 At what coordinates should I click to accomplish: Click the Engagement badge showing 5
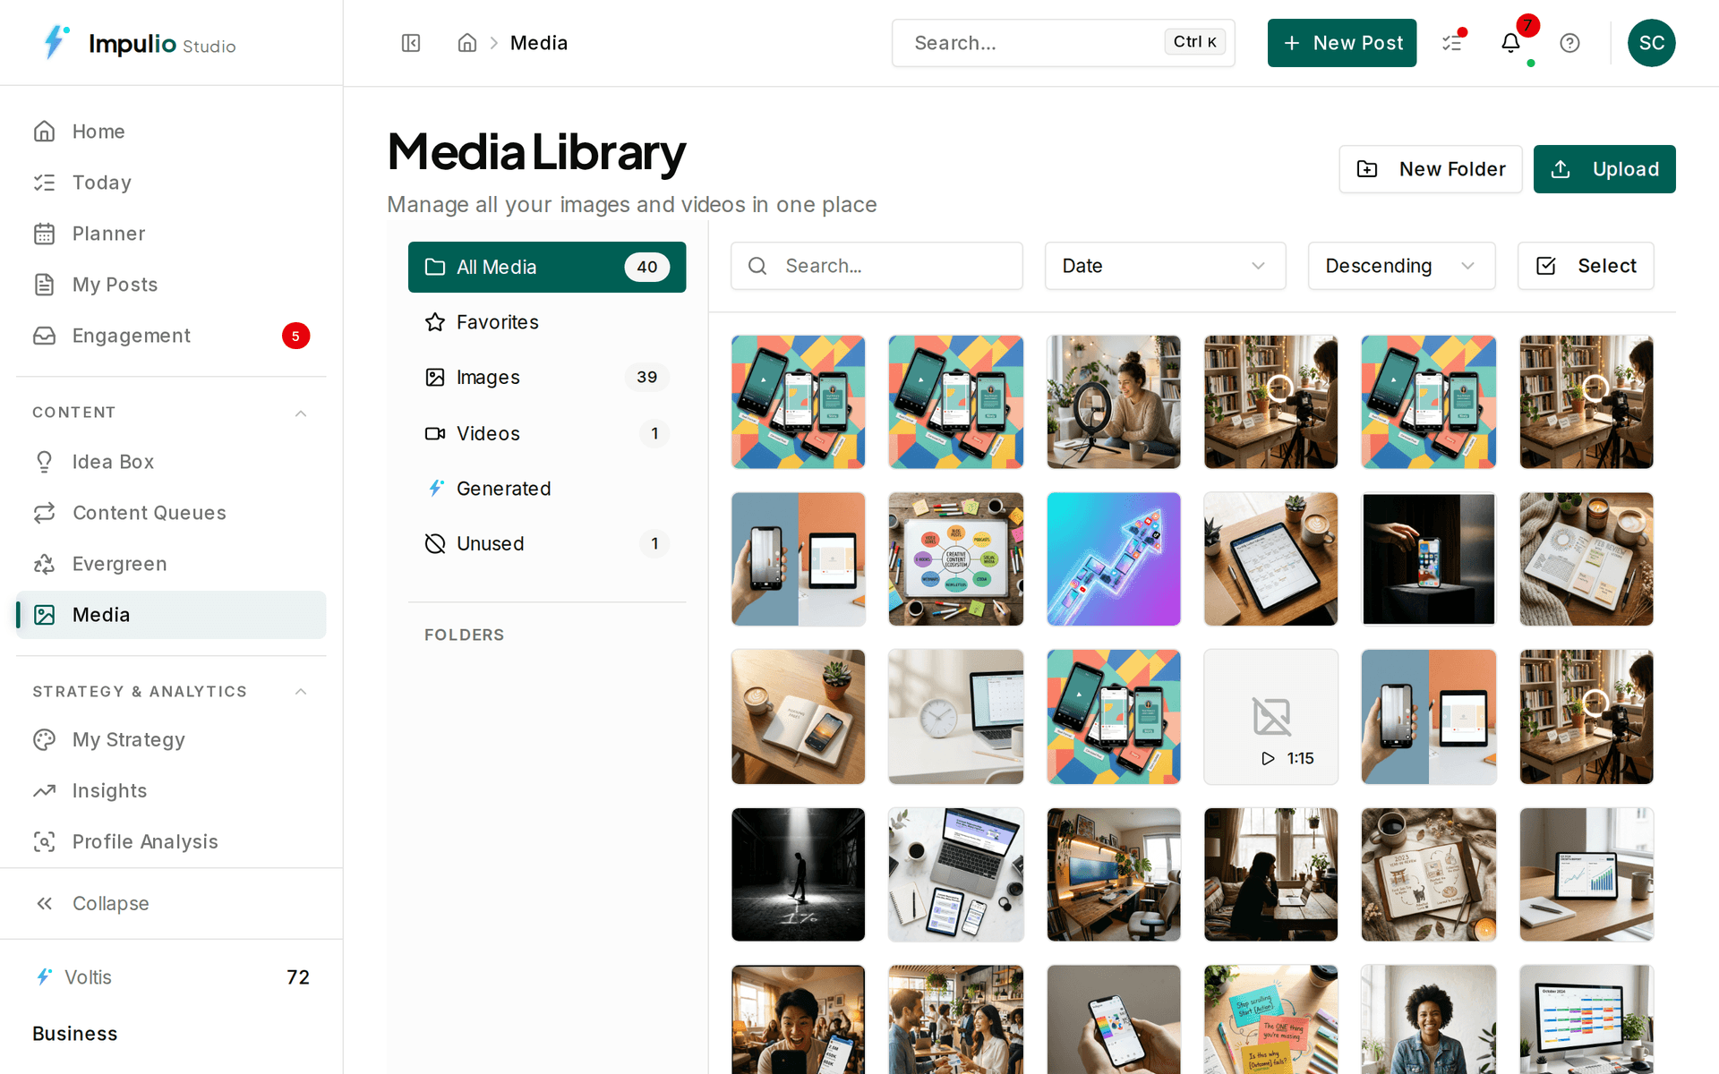click(295, 336)
